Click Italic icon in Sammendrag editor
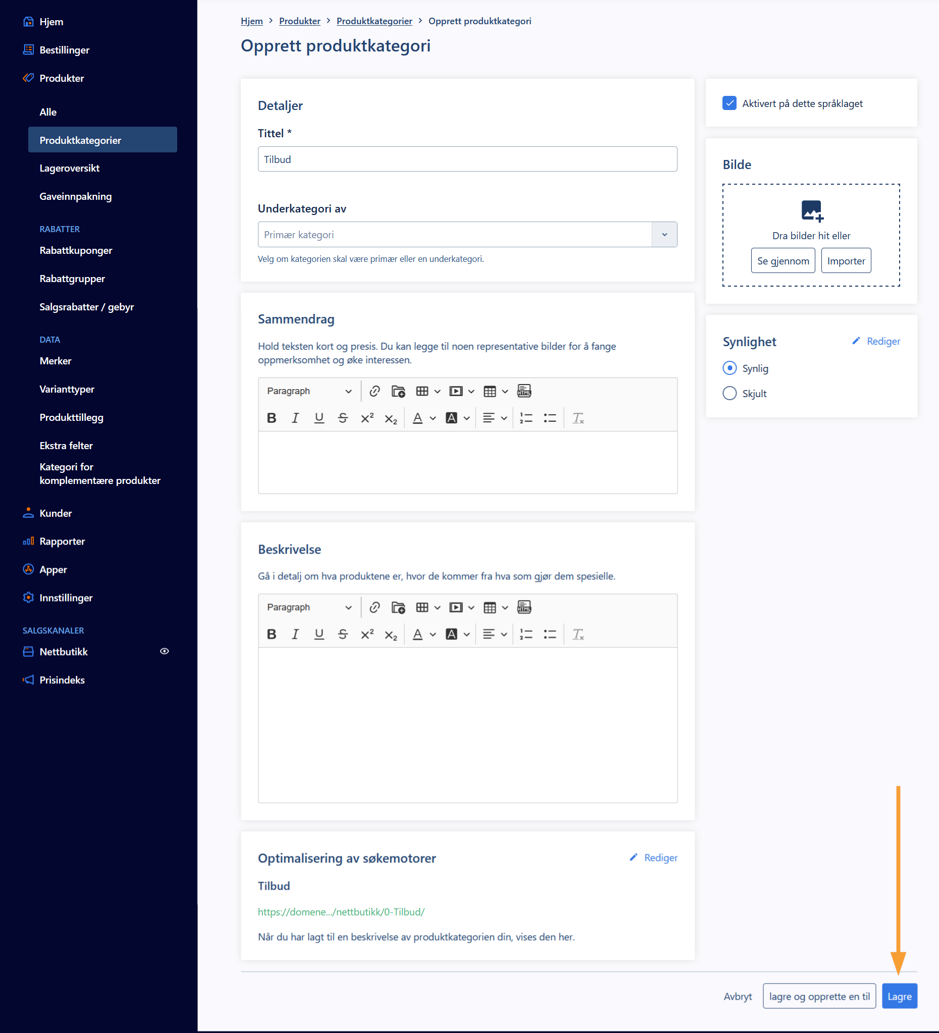The width and height of the screenshot is (939, 1033). (x=295, y=418)
